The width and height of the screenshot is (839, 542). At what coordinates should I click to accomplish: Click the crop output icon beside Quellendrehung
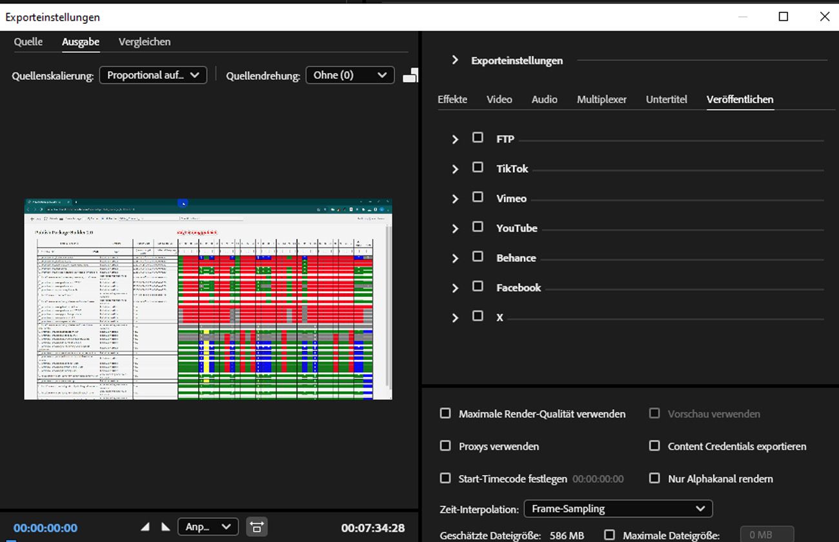(x=410, y=75)
